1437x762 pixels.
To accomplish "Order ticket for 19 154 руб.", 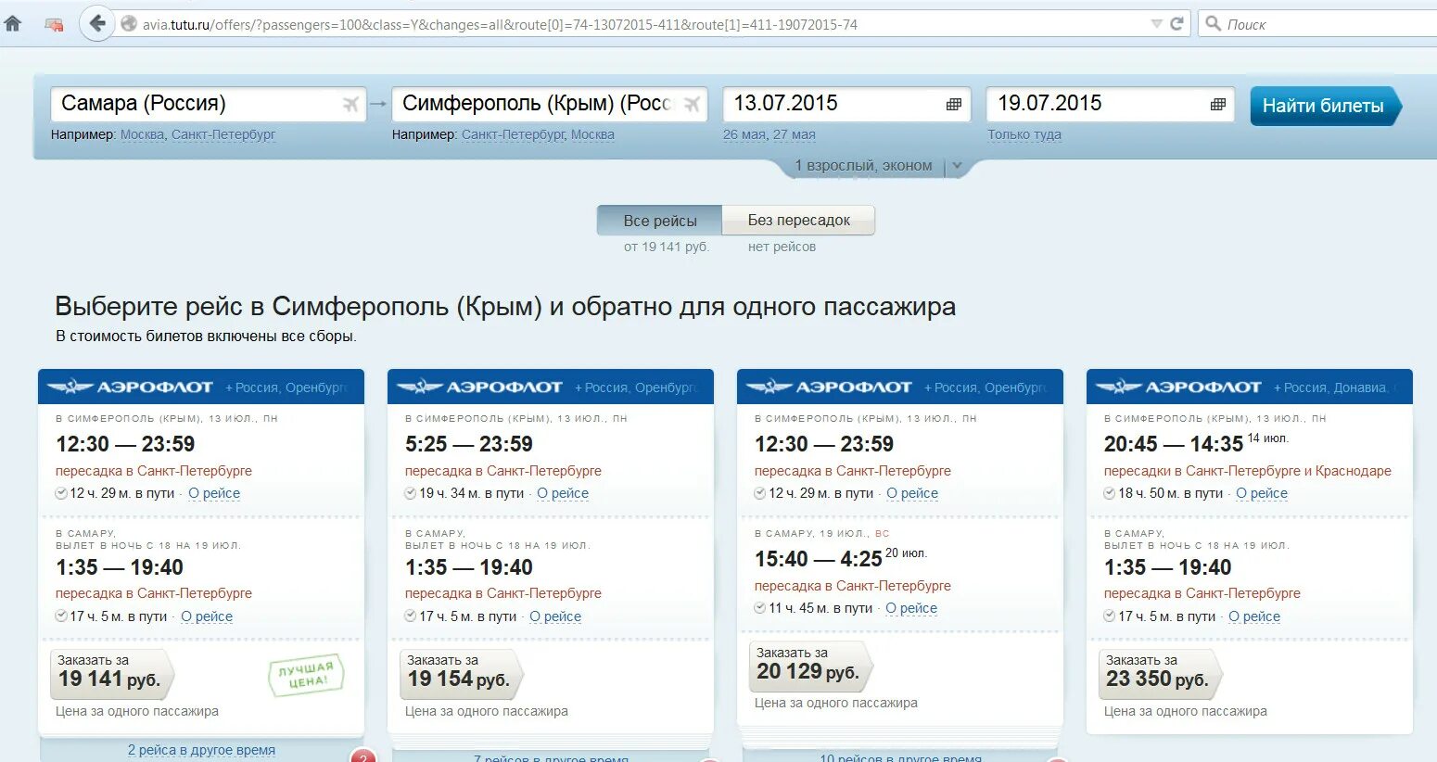I will pyautogui.click(x=461, y=672).
